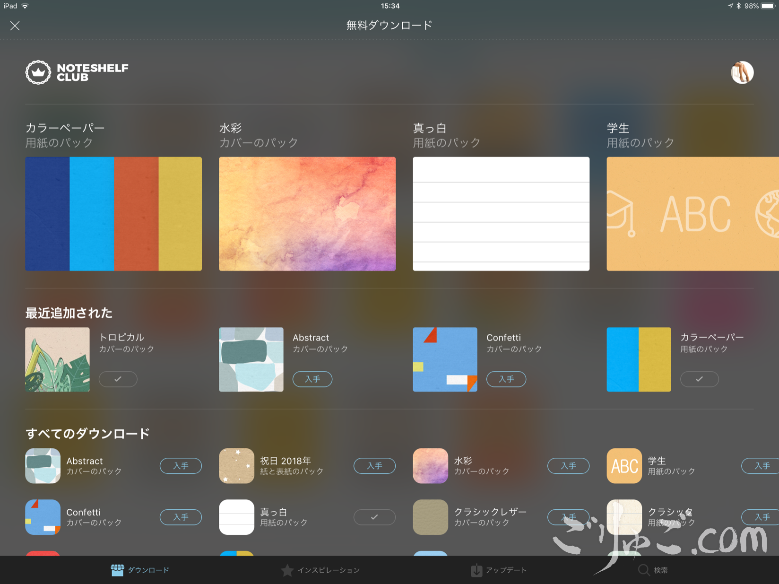
Task: Open the カラーペーパー color stripes banner
Action: click(113, 214)
